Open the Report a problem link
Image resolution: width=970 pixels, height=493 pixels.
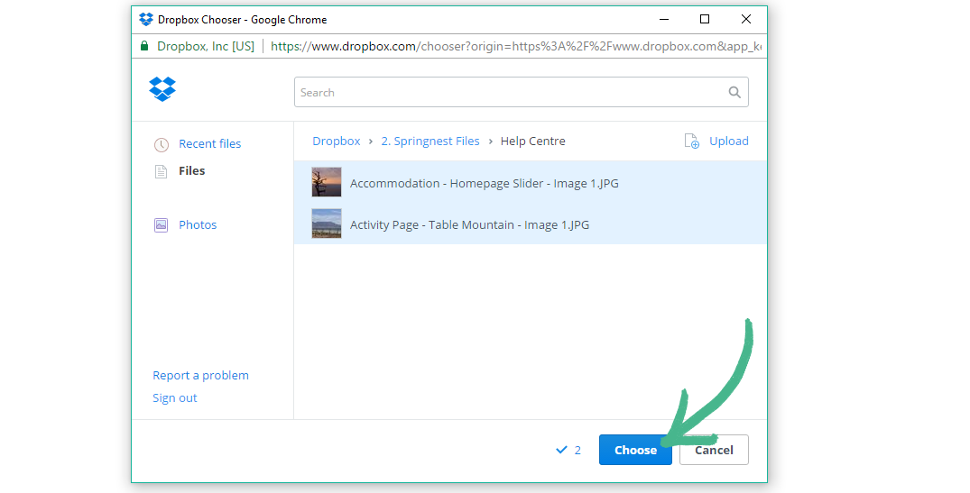coord(200,376)
